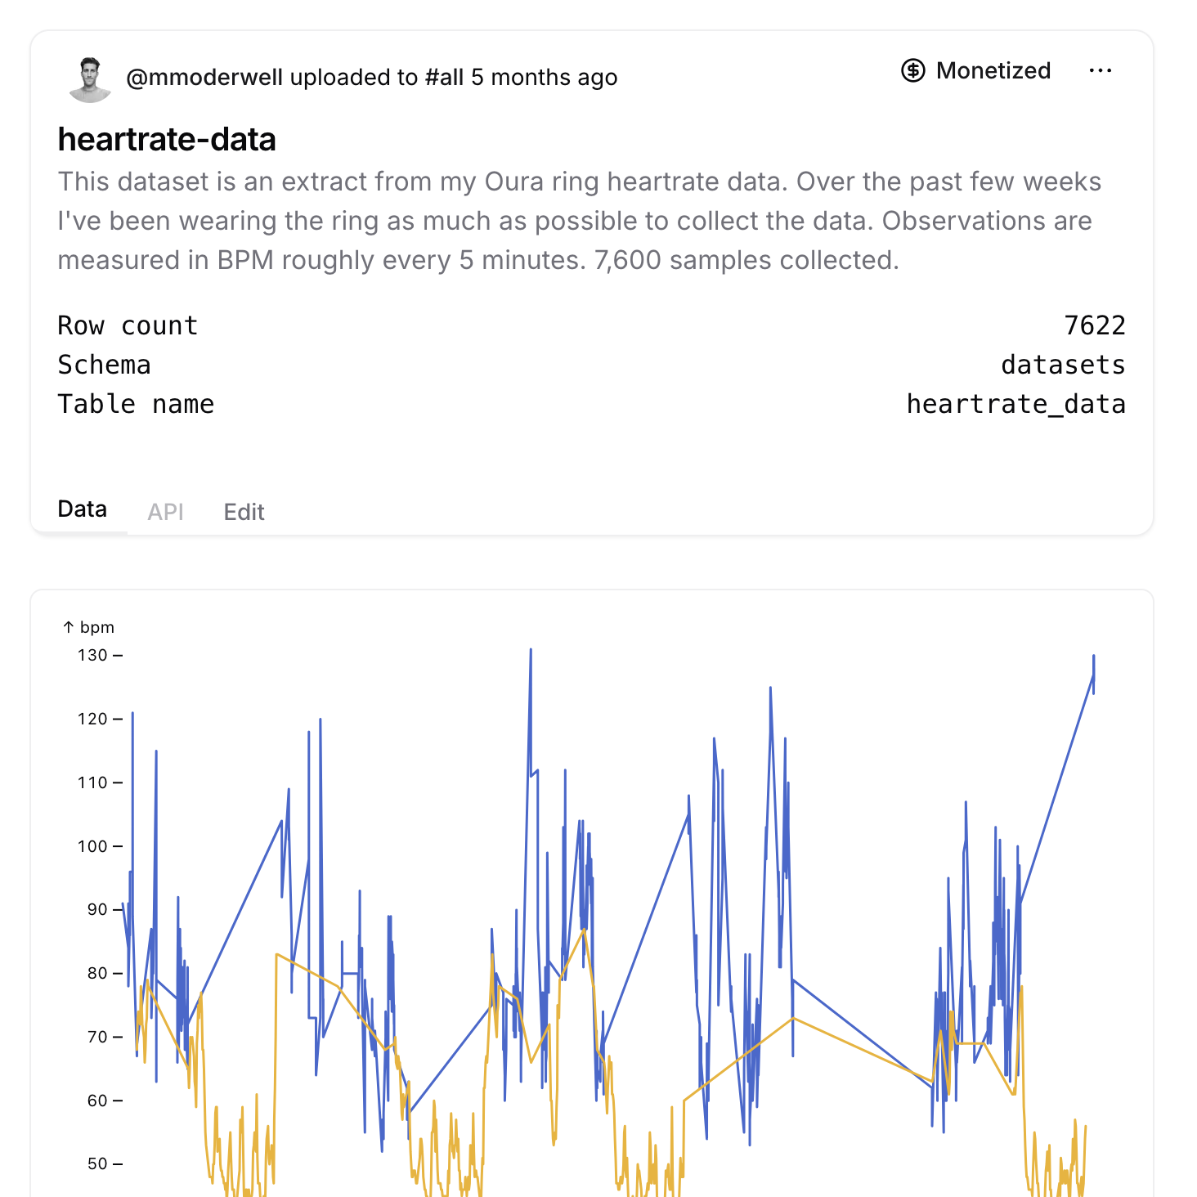Open the three-dot more options menu
The height and width of the screenshot is (1197, 1197).
1100,71
